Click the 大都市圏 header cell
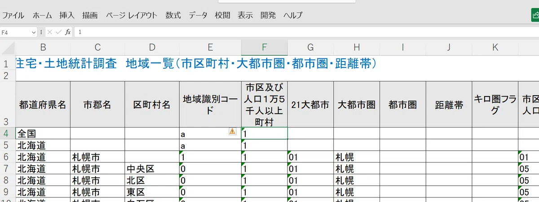Viewport: 539px width, 202px height. (x=357, y=105)
